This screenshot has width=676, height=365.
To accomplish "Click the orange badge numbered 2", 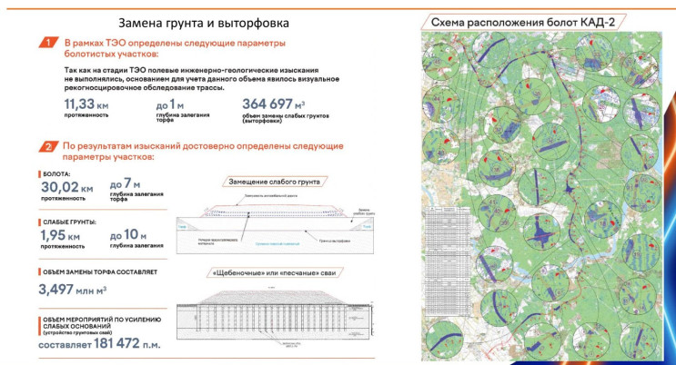I will [49, 146].
